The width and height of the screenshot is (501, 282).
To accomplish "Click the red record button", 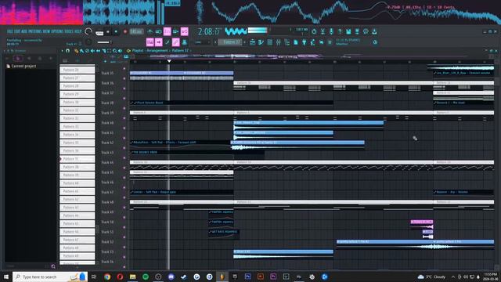I will coord(125,31).
